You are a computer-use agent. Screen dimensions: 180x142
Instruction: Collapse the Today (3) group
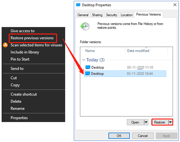point(84,60)
